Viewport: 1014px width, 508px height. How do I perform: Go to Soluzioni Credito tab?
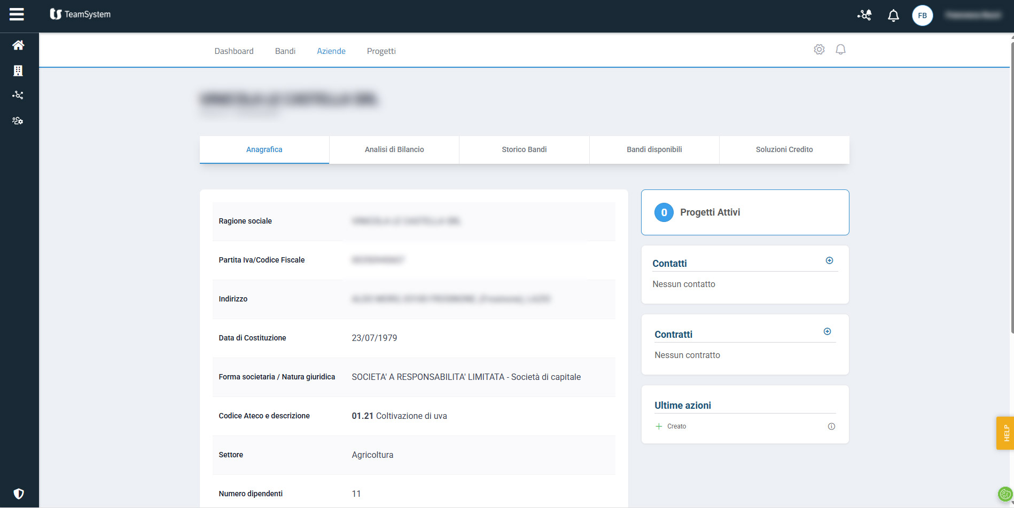coord(784,149)
